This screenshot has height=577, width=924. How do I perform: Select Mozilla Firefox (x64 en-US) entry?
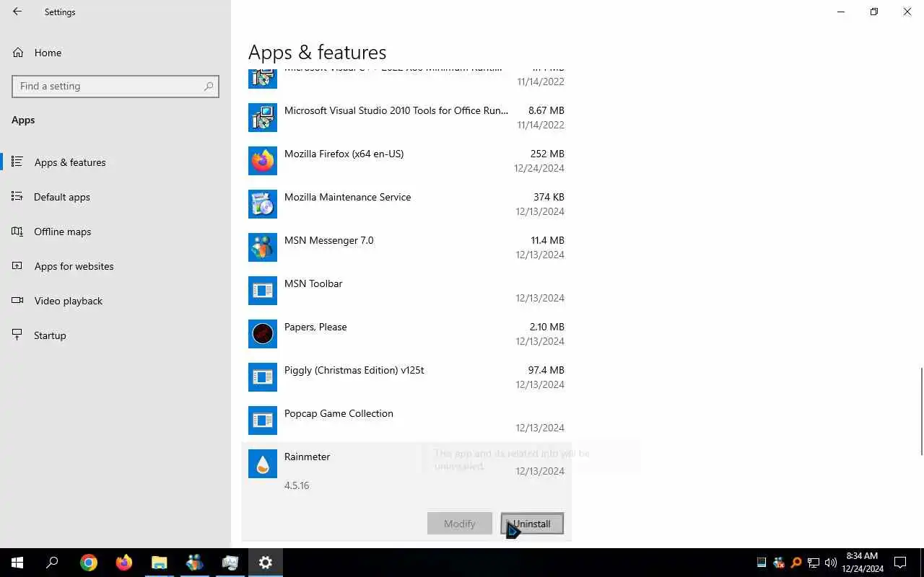[x=406, y=161]
